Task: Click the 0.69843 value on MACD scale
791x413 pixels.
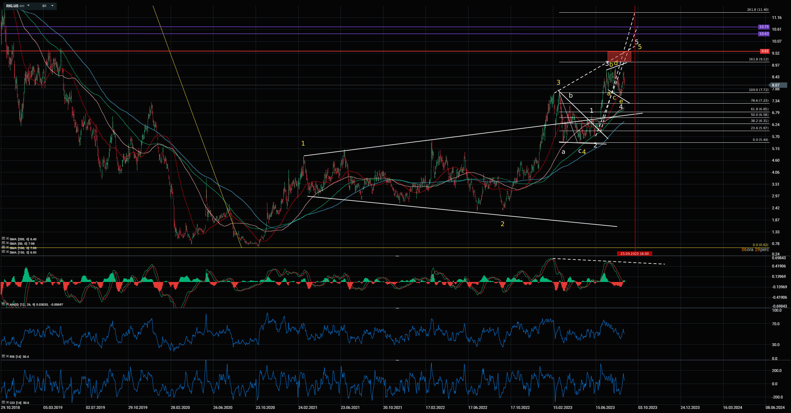Action: pyautogui.click(x=779, y=258)
